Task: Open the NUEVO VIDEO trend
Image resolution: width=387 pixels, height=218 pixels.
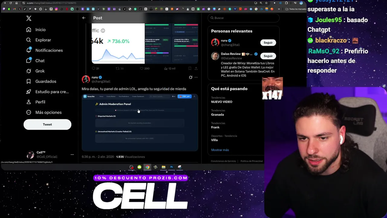Action: [222, 102]
